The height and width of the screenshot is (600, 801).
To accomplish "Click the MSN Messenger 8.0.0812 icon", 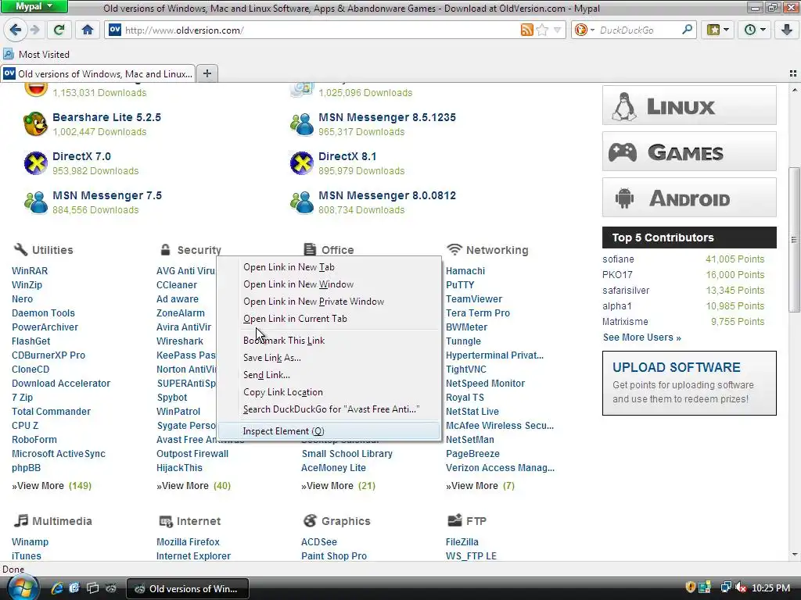I will click(x=302, y=202).
